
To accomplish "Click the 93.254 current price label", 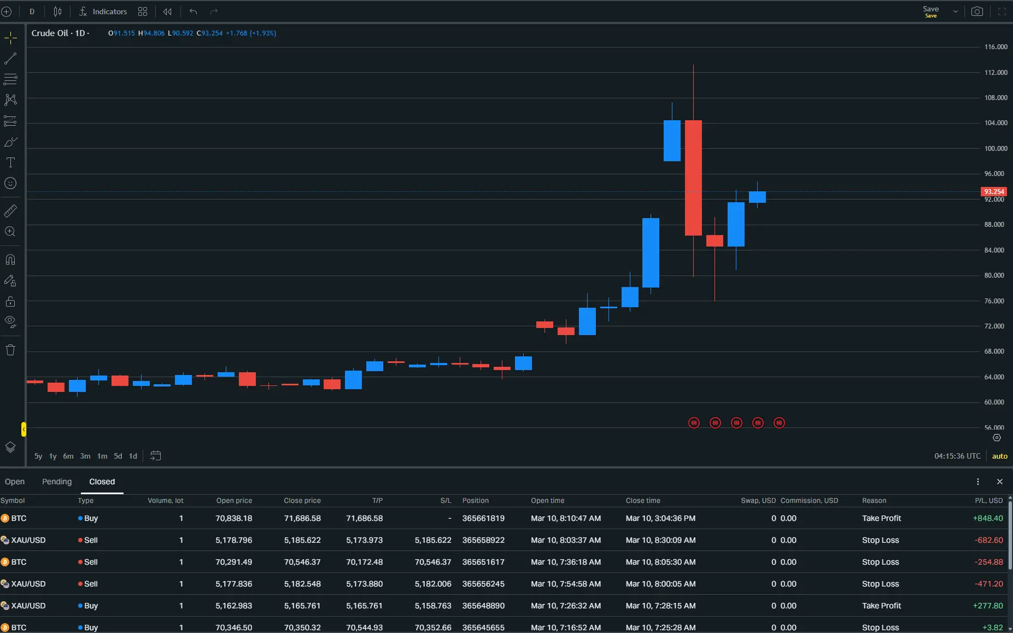I will point(994,192).
